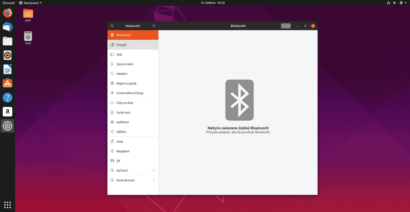The height and width of the screenshot is (212, 410).
Task: Close the Settings window
Action: (313, 26)
